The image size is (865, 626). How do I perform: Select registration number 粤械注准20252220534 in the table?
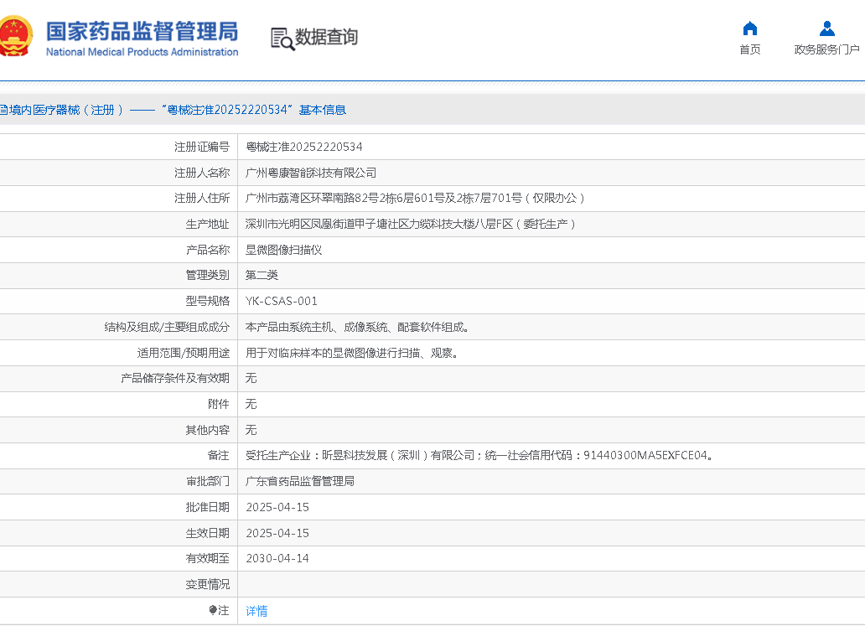click(x=304, y=147)
